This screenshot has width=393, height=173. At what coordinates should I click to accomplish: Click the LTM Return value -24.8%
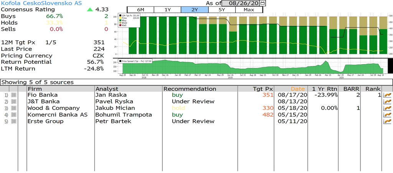tap(94, 69)
